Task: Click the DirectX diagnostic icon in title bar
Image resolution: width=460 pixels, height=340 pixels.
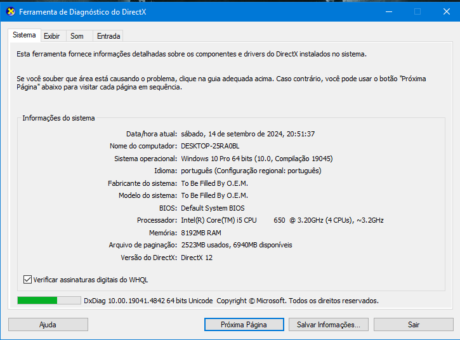Action: (11, 11)
